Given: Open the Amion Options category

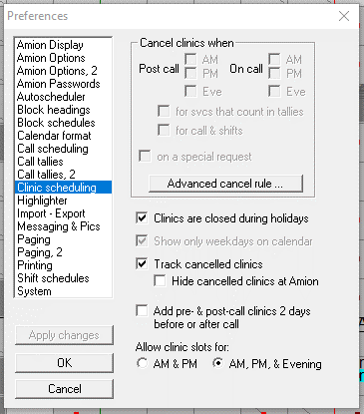Looking at the screenshot, I should click(x=63, y=58).
